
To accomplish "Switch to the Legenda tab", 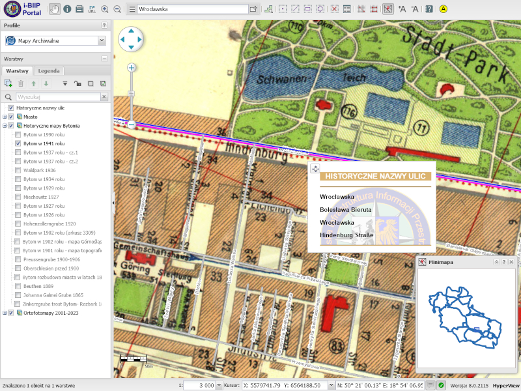I will point(49,71).
